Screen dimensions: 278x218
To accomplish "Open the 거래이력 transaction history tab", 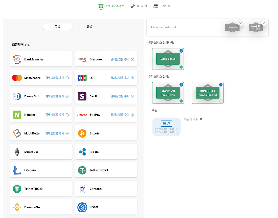I will click(x=162, y=6).
